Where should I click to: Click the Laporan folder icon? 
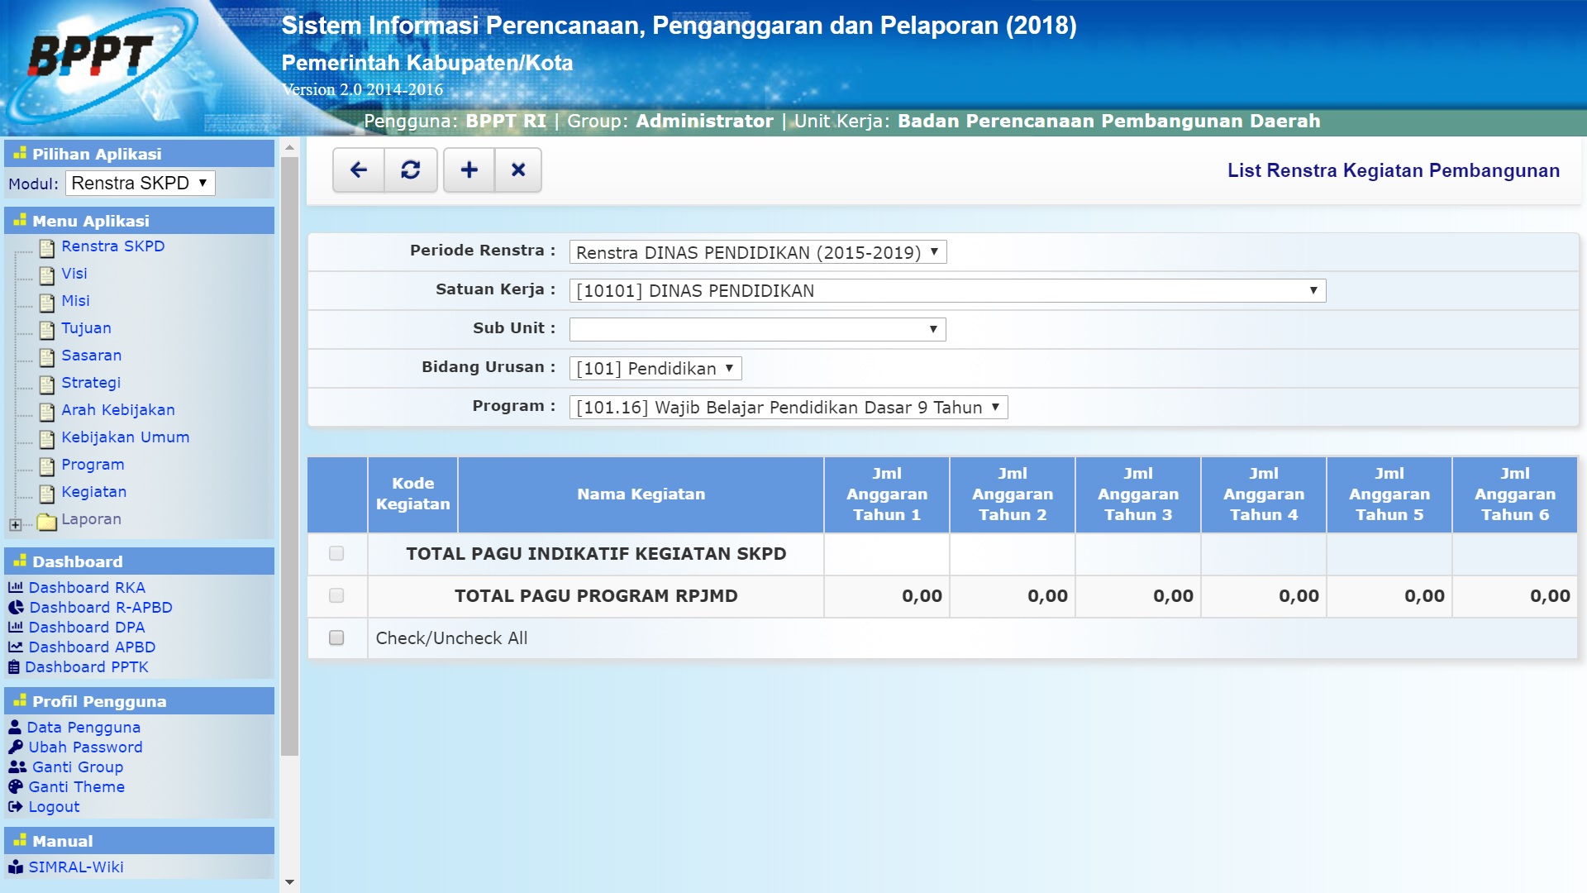(47, 519)
